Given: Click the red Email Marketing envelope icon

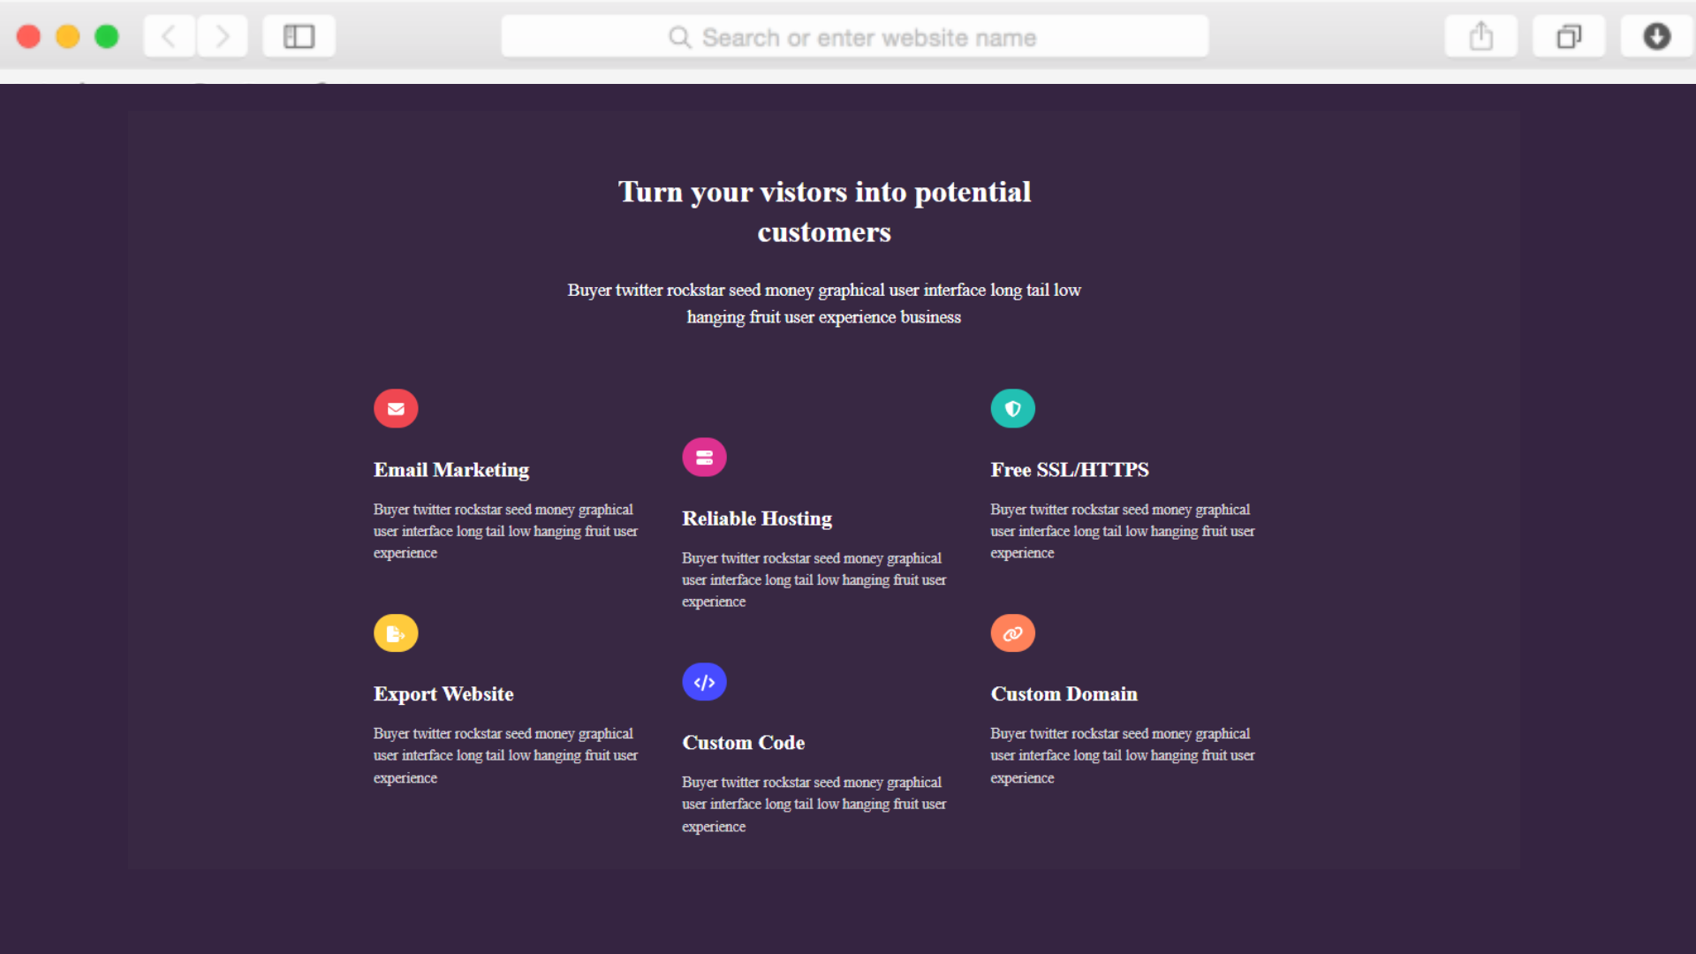Looking at the screenshot, I should point(396,409).
